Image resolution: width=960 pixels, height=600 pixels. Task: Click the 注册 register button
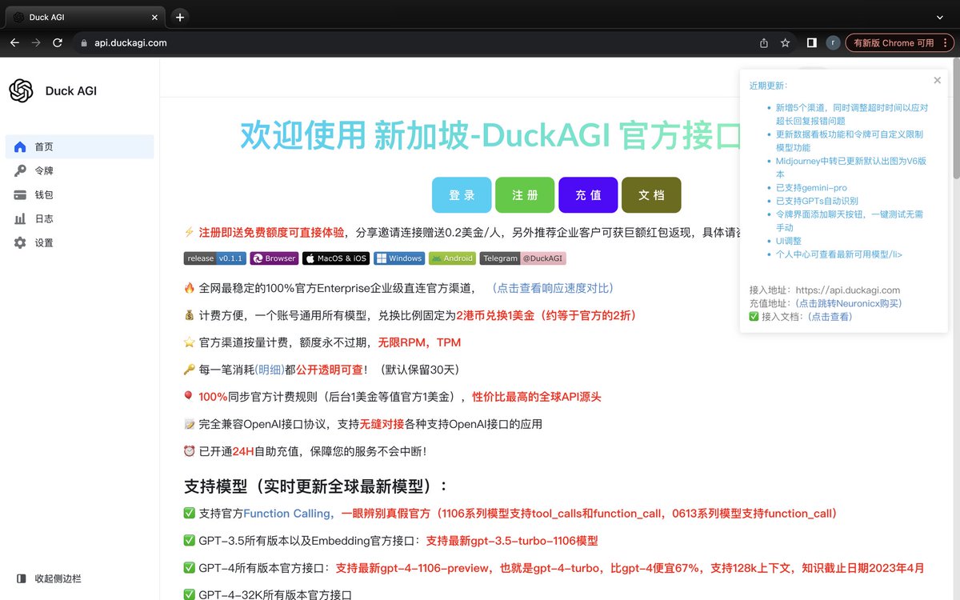(525, 195)
